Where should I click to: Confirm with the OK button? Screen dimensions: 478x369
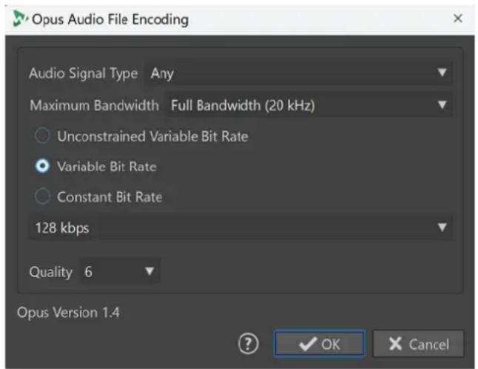[319, 344]
